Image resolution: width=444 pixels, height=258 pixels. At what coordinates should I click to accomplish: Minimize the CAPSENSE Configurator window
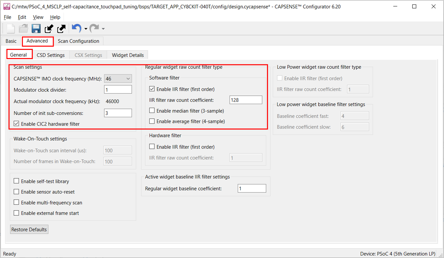(395, 7)
